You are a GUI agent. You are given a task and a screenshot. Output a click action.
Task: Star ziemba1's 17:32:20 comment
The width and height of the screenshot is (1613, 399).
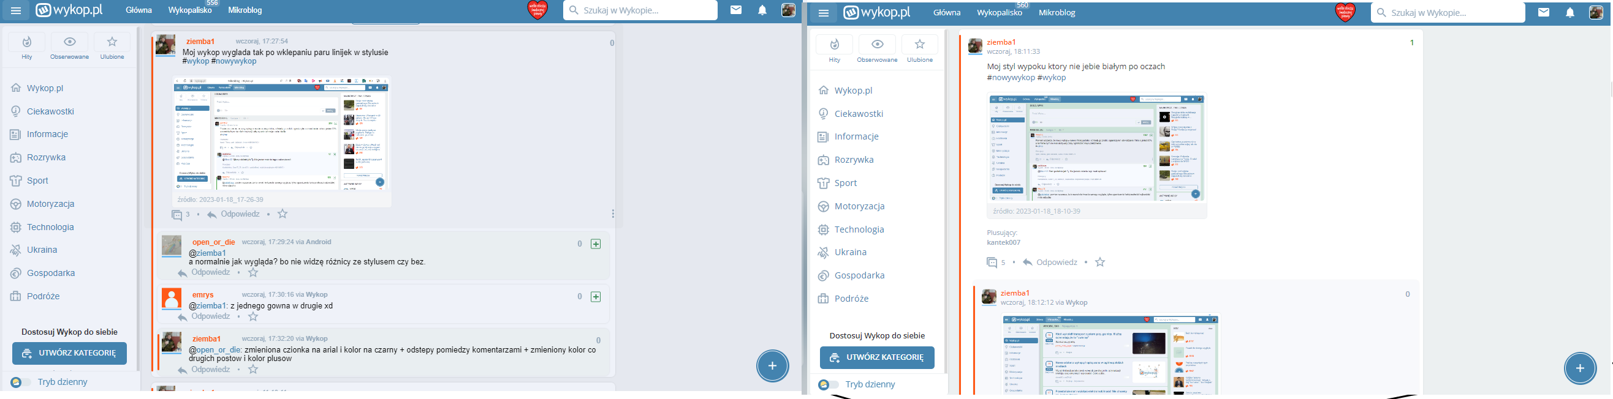click(253, 370)
